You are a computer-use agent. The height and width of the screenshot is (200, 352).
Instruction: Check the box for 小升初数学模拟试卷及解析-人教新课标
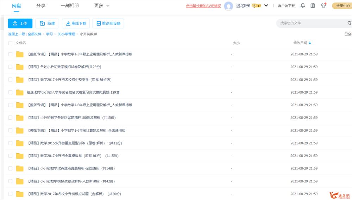point(10,181)
